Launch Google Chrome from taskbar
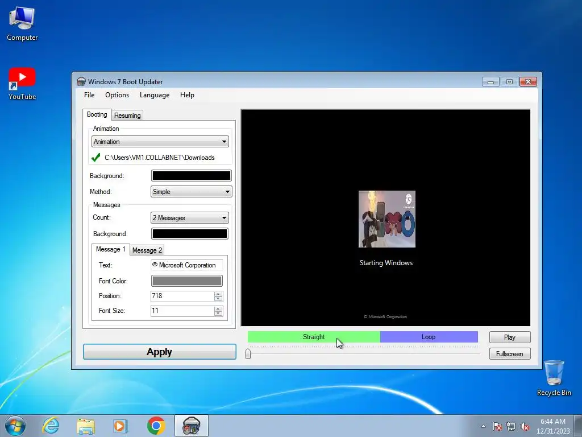 156,426
